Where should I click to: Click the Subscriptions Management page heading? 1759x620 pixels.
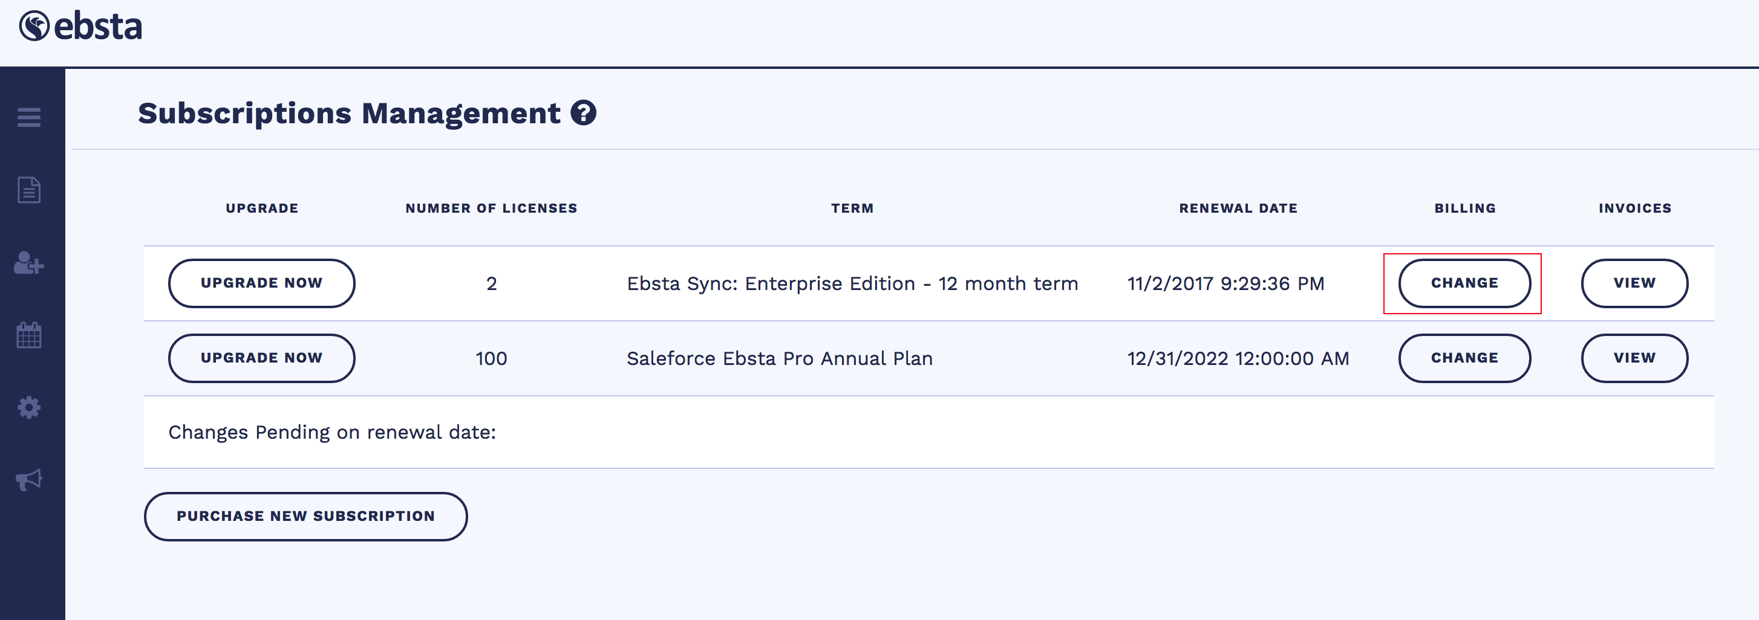point(348,113)
